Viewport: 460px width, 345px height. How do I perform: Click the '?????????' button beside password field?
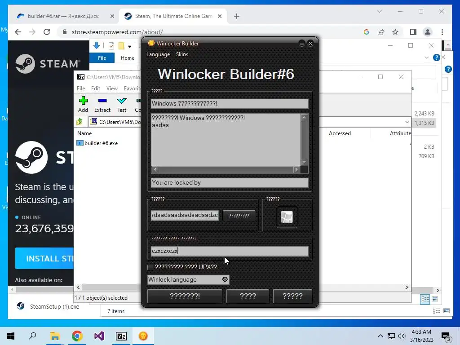[x=239, y=215]
